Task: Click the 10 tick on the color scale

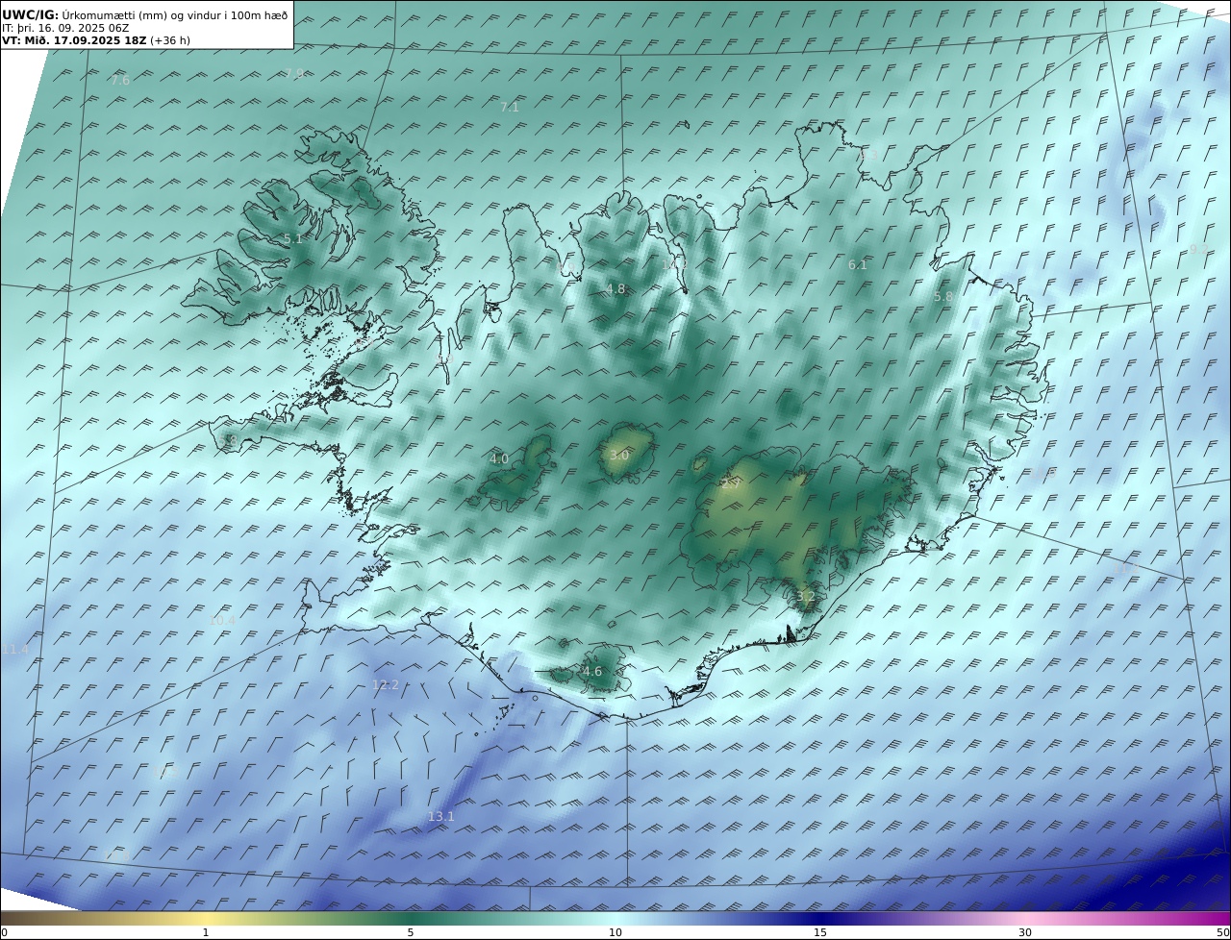Action: (615, 932)
